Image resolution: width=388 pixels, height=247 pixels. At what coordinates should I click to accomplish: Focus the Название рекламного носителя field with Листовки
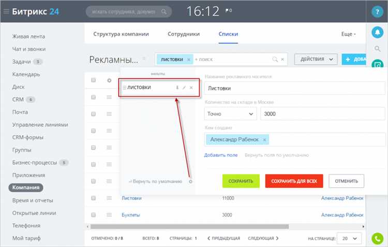[295, 88]
